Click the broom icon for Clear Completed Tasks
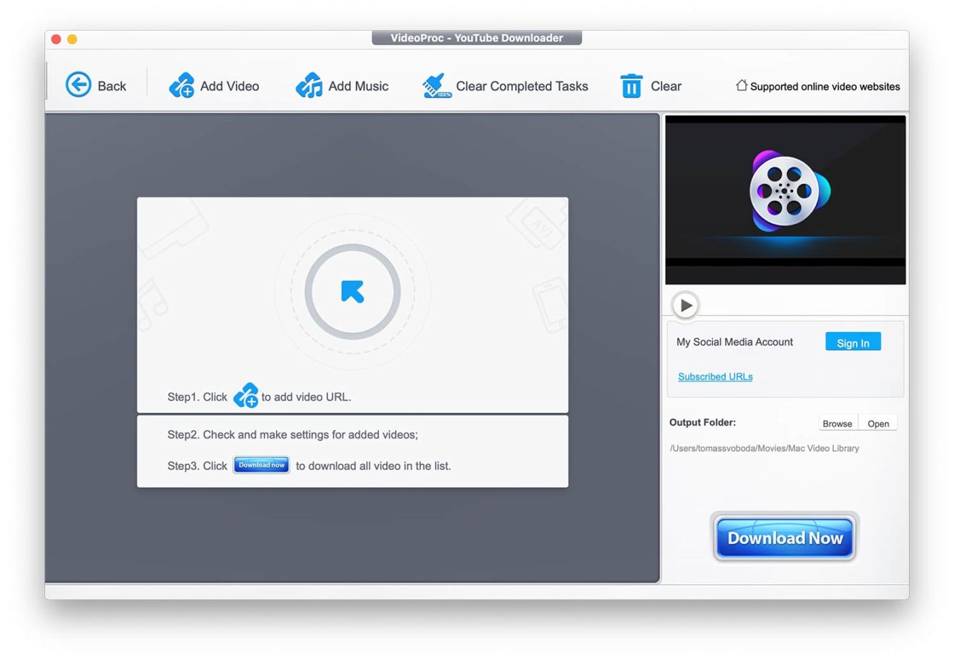 pyautogui.click(x=436, y=85)
